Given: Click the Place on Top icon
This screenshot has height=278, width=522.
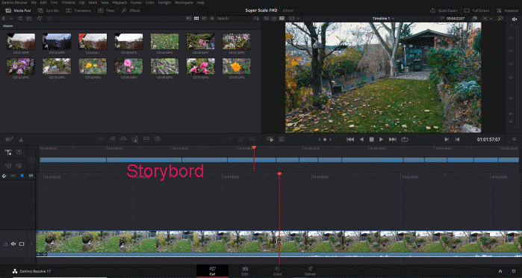Looking at the screenshot, I should [146, 139].
